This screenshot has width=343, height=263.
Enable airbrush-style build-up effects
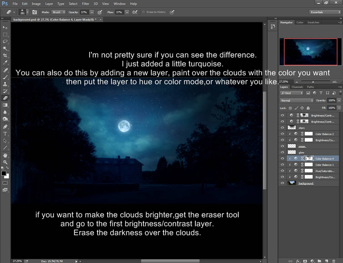[x=135, y=12]
